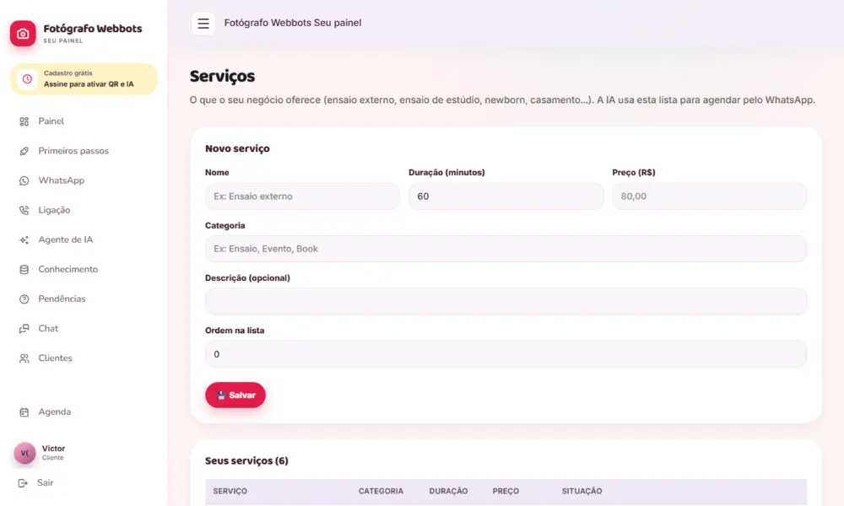Click Victor's user avatar
The width and height of the screenshot is (844, 506).
(x=24, y=453)
